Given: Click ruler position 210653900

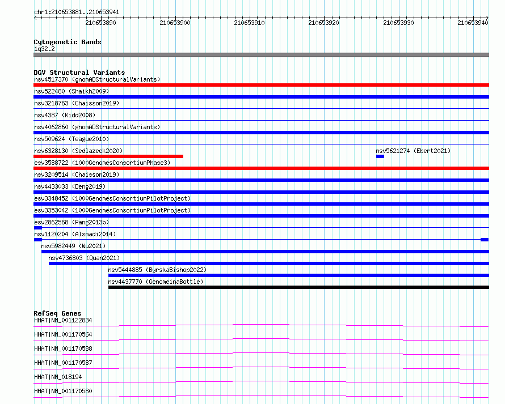Looking at the screenshot, I should tap(175, 23).
